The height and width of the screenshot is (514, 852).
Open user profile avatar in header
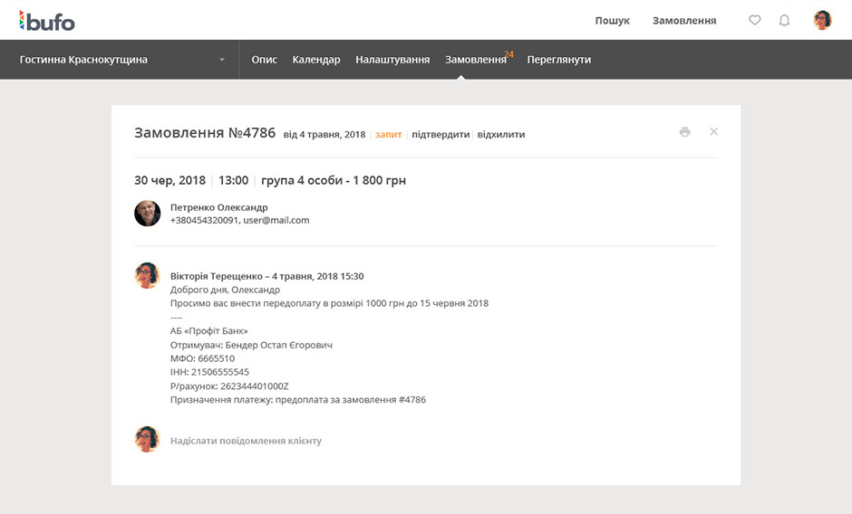click(x=822, y=20)
